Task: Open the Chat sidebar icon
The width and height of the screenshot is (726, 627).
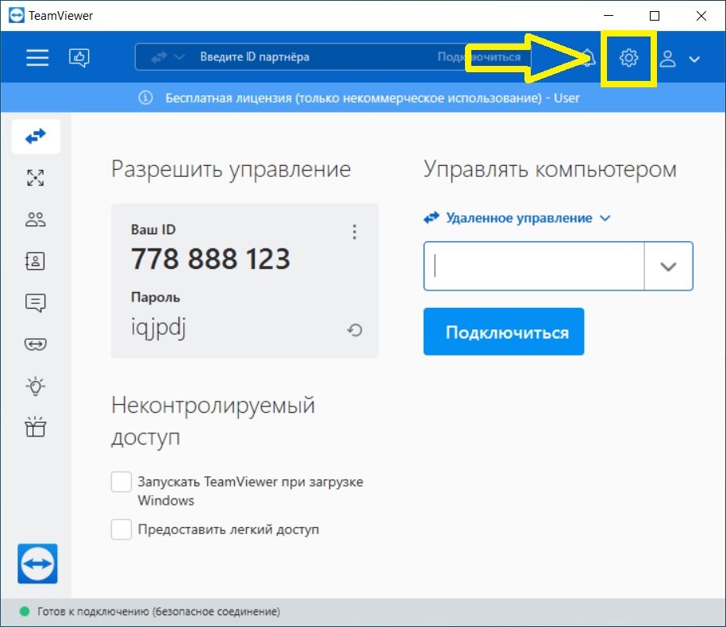Action: pos(36,303)
